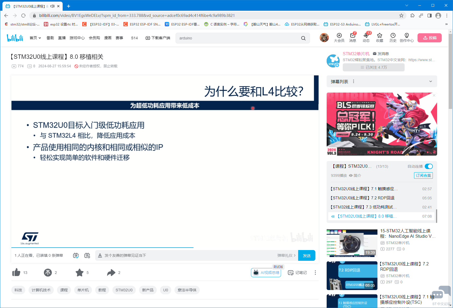Open 直播 navigation item

(62, 38)
